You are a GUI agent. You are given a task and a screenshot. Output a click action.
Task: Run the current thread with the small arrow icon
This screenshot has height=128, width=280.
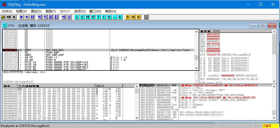point(27,17)
